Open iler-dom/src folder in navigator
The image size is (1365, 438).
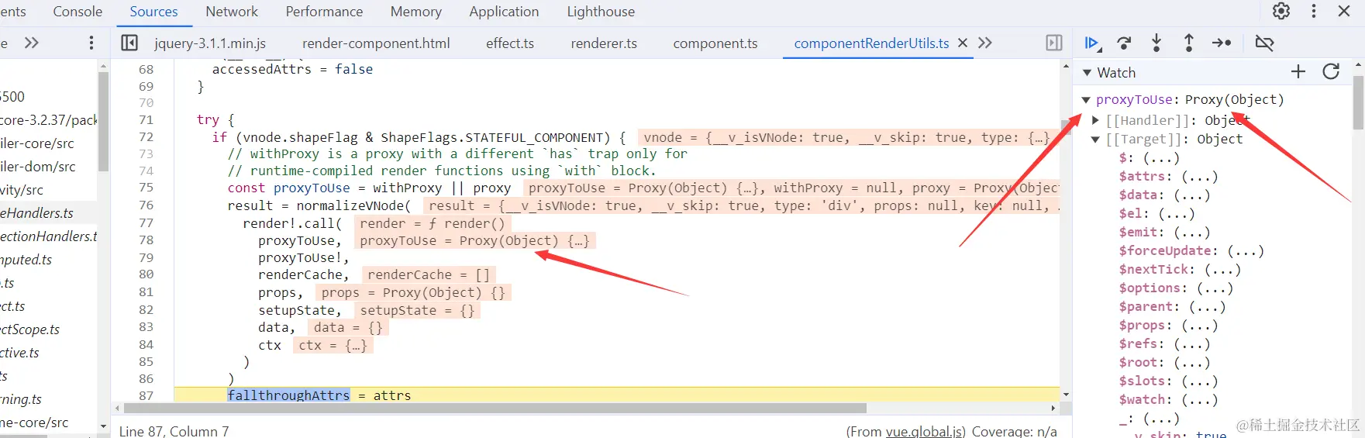37,167
